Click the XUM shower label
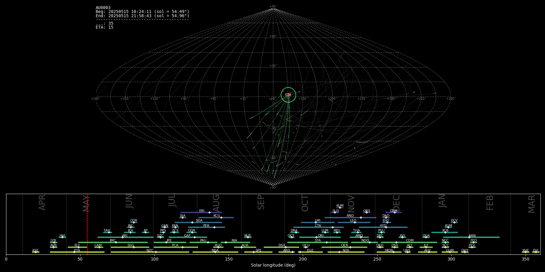Image resolution: width=545 pixels, height=272 pixels. (448, 226)
